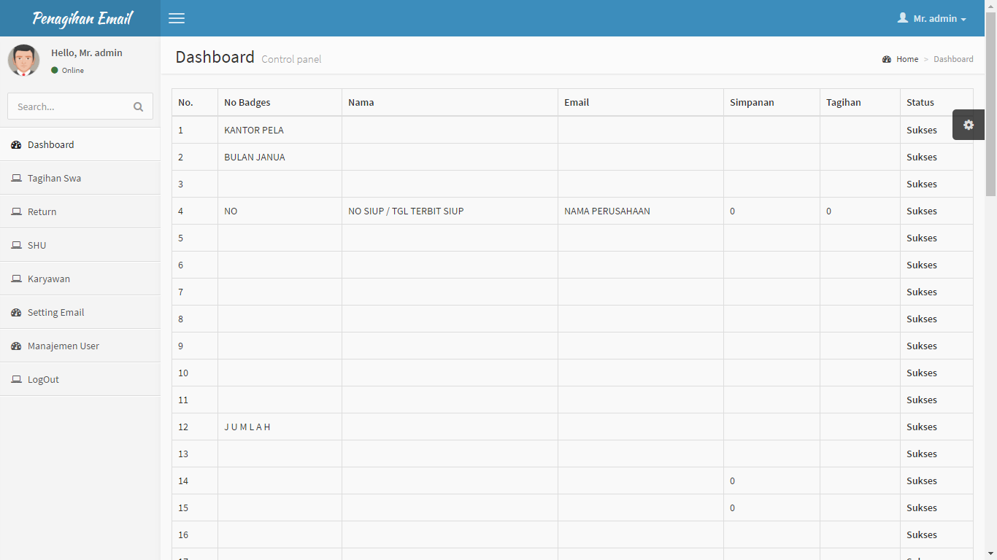Click the laptop icon beside Tagihan Swa

[16, 179]
